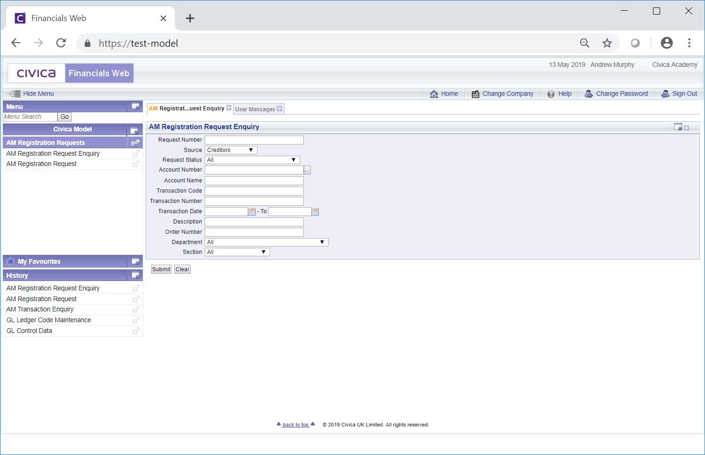The height and width of the screenshot is (455, 705).
Task: Open the Chrome three-dot menu
Action: [689, 43]
